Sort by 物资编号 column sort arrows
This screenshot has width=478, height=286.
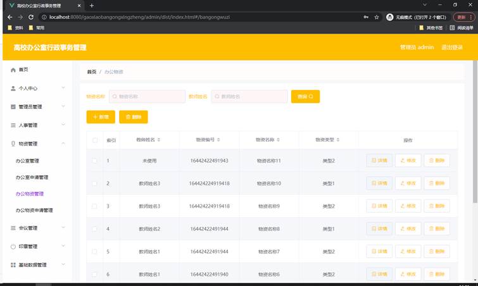[x=218, y=140]
